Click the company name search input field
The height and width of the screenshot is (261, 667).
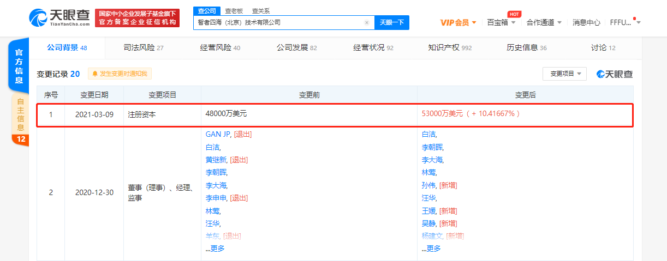pos(278,22)
